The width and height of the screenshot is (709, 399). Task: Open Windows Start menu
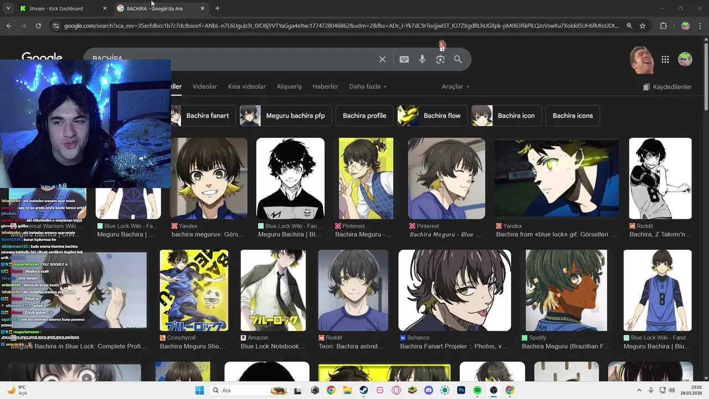tap(199, 390)
